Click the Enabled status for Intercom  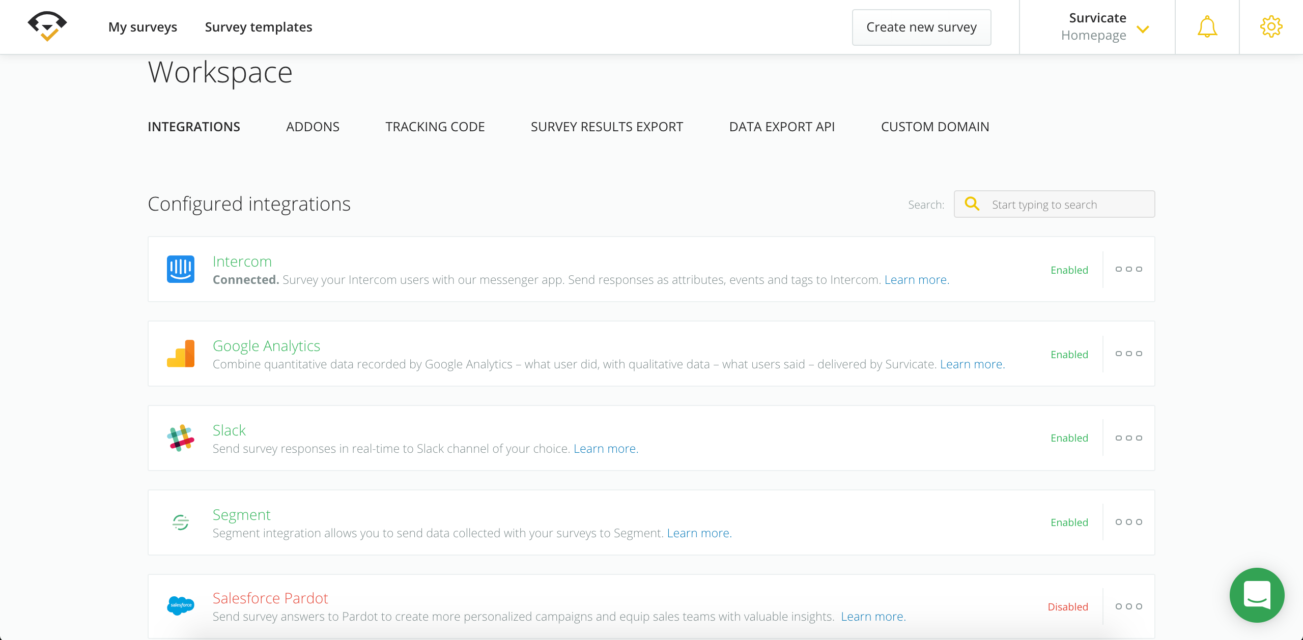click(x=1069, y=270)
